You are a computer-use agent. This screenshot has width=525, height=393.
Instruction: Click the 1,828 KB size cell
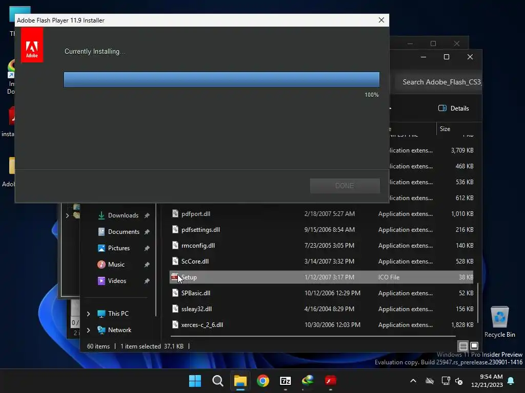[462, 325]
